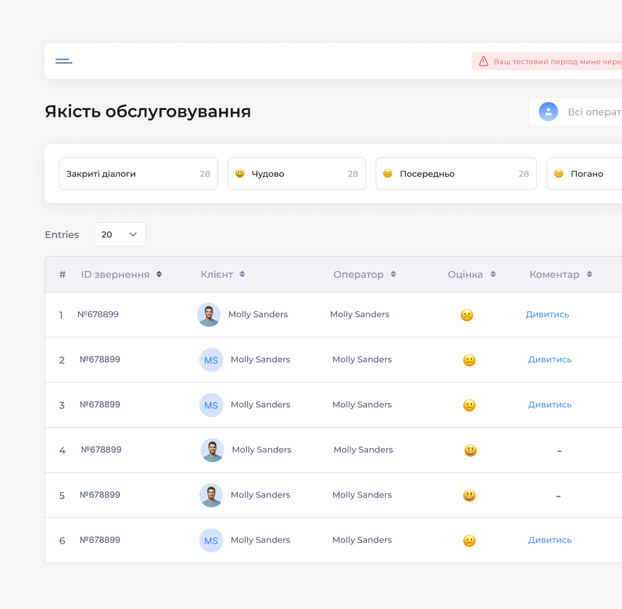Click operator name Molly Sanders in row 3
Screen dimensions: 622x609
click(362, 405)
